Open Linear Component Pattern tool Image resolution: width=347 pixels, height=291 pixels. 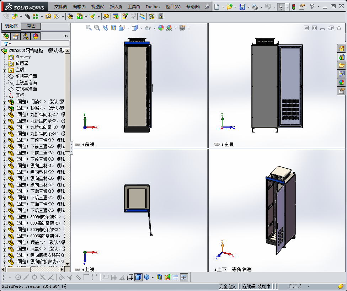click(x=36, y=16)
